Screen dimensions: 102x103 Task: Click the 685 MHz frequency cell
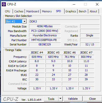tap(53, 57)
